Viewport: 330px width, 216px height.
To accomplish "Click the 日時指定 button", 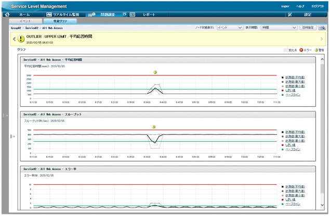I will tap(308, 27).
